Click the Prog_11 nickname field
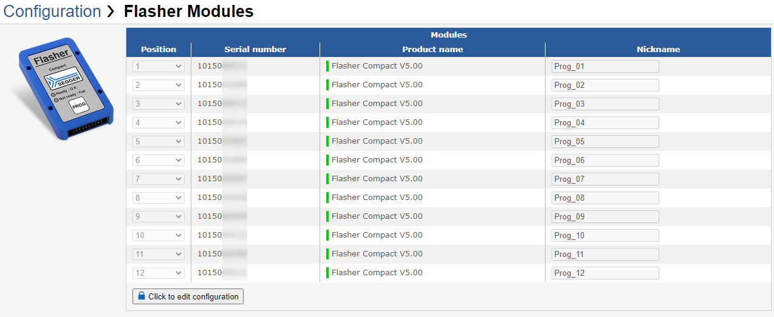774x317 pixels. tap(604, 255)
